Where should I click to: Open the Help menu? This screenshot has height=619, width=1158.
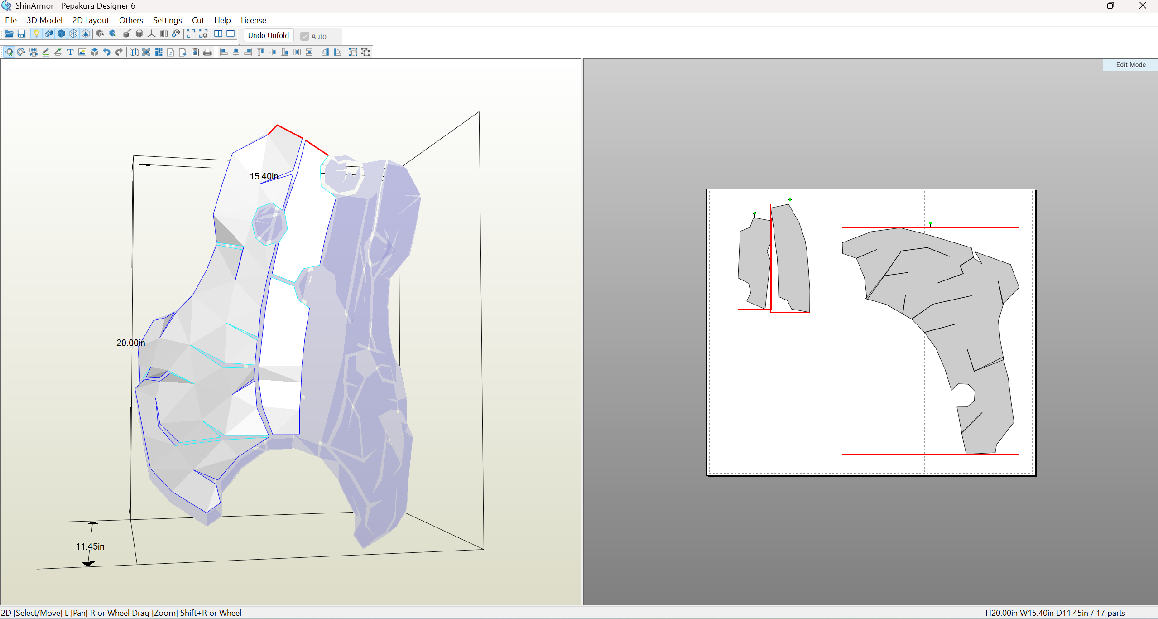coord(222,20)
